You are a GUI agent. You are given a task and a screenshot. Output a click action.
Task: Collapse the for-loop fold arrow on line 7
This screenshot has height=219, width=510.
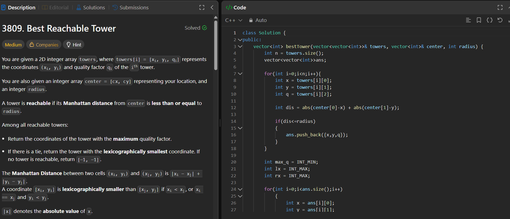(x=240, y=73)
